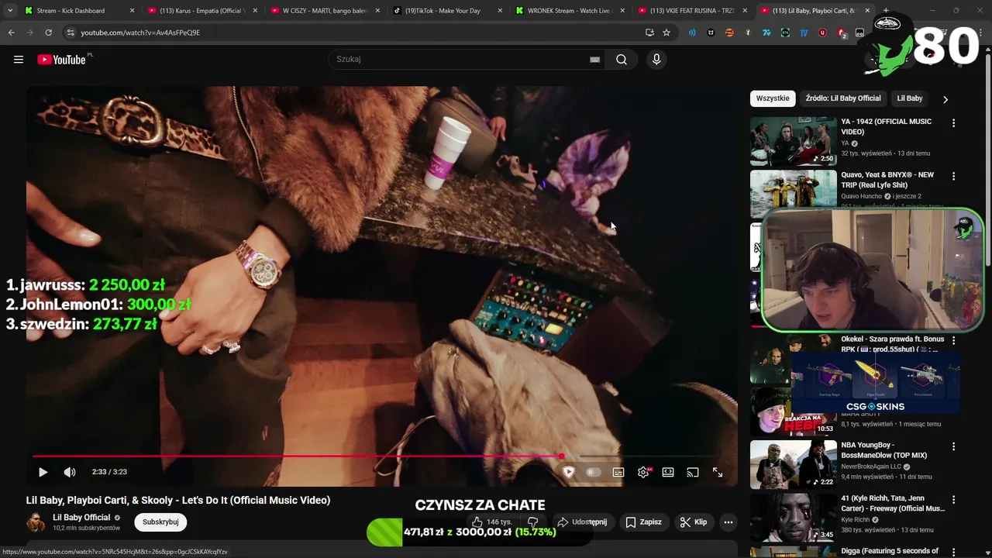Toggle the autoplay switch in the player
Viewport: 992px width, 558px height.
click(x=594, y=472)
